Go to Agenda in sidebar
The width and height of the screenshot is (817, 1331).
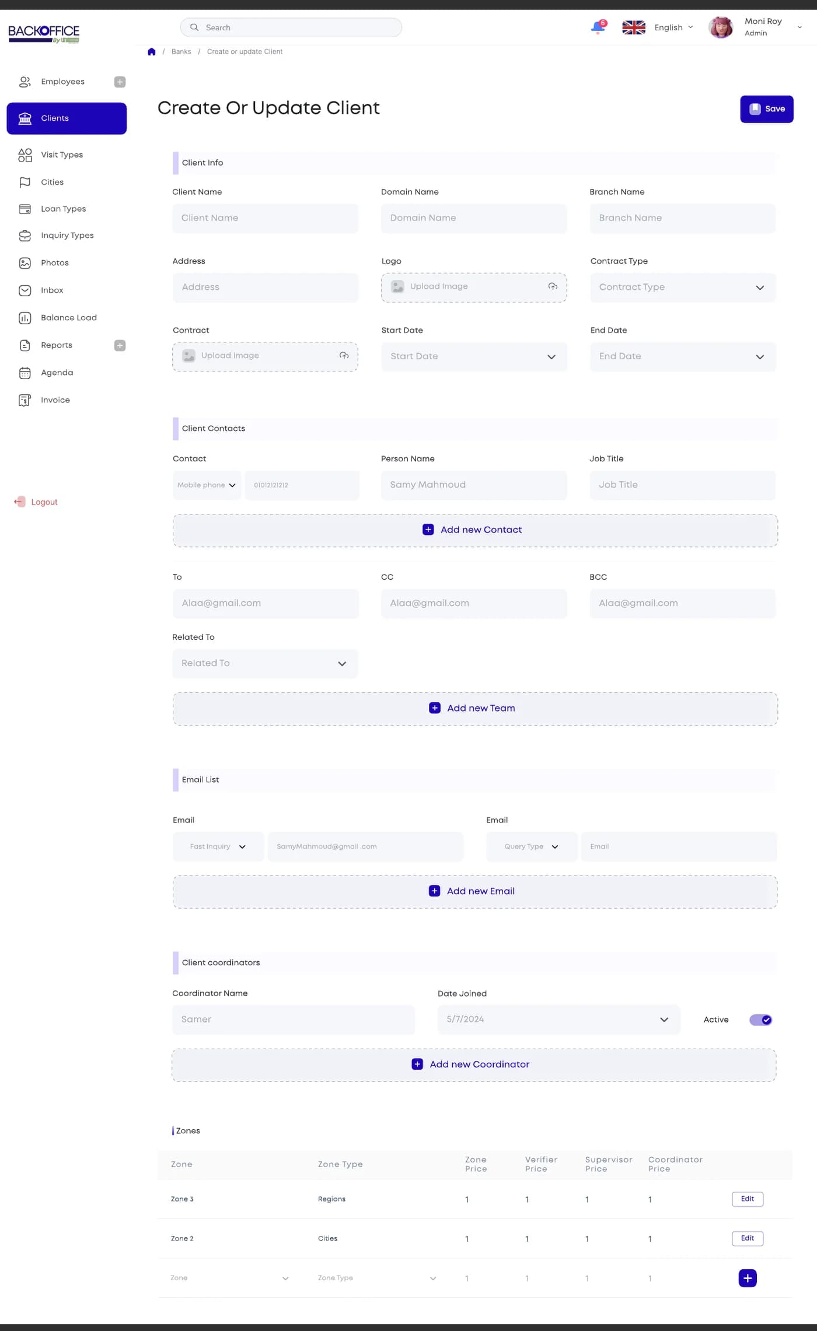[57, 373]
